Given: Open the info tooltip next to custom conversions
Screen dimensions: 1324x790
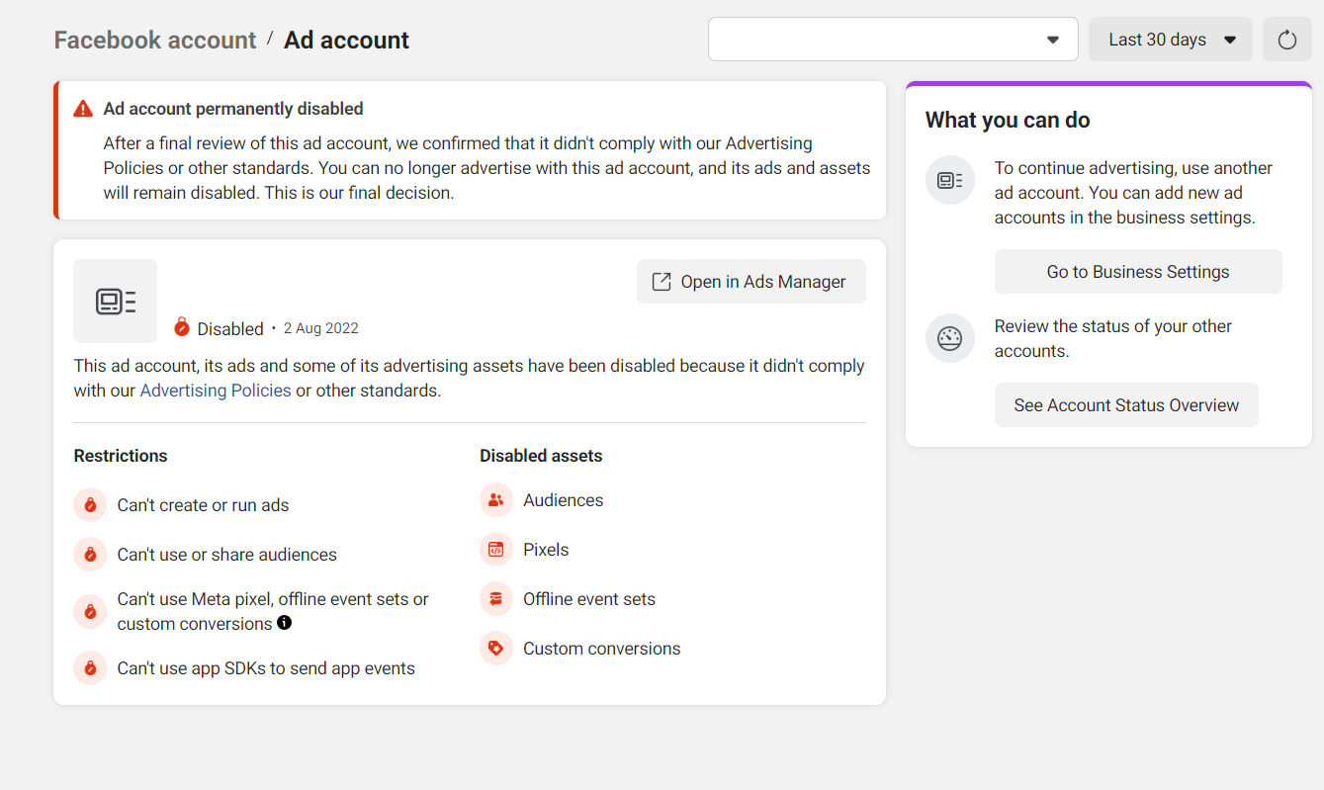Looking at the screenshot, I should pyautogui.click(x=285, y=623).
